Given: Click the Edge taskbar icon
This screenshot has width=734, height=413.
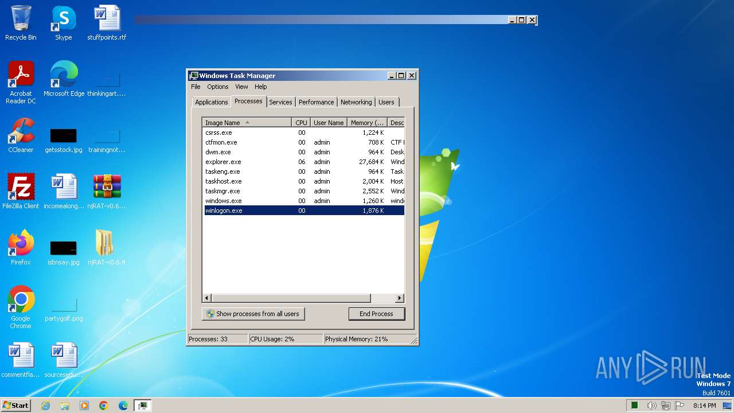Looking at the screenshot, I should click(x=123, y=406).
